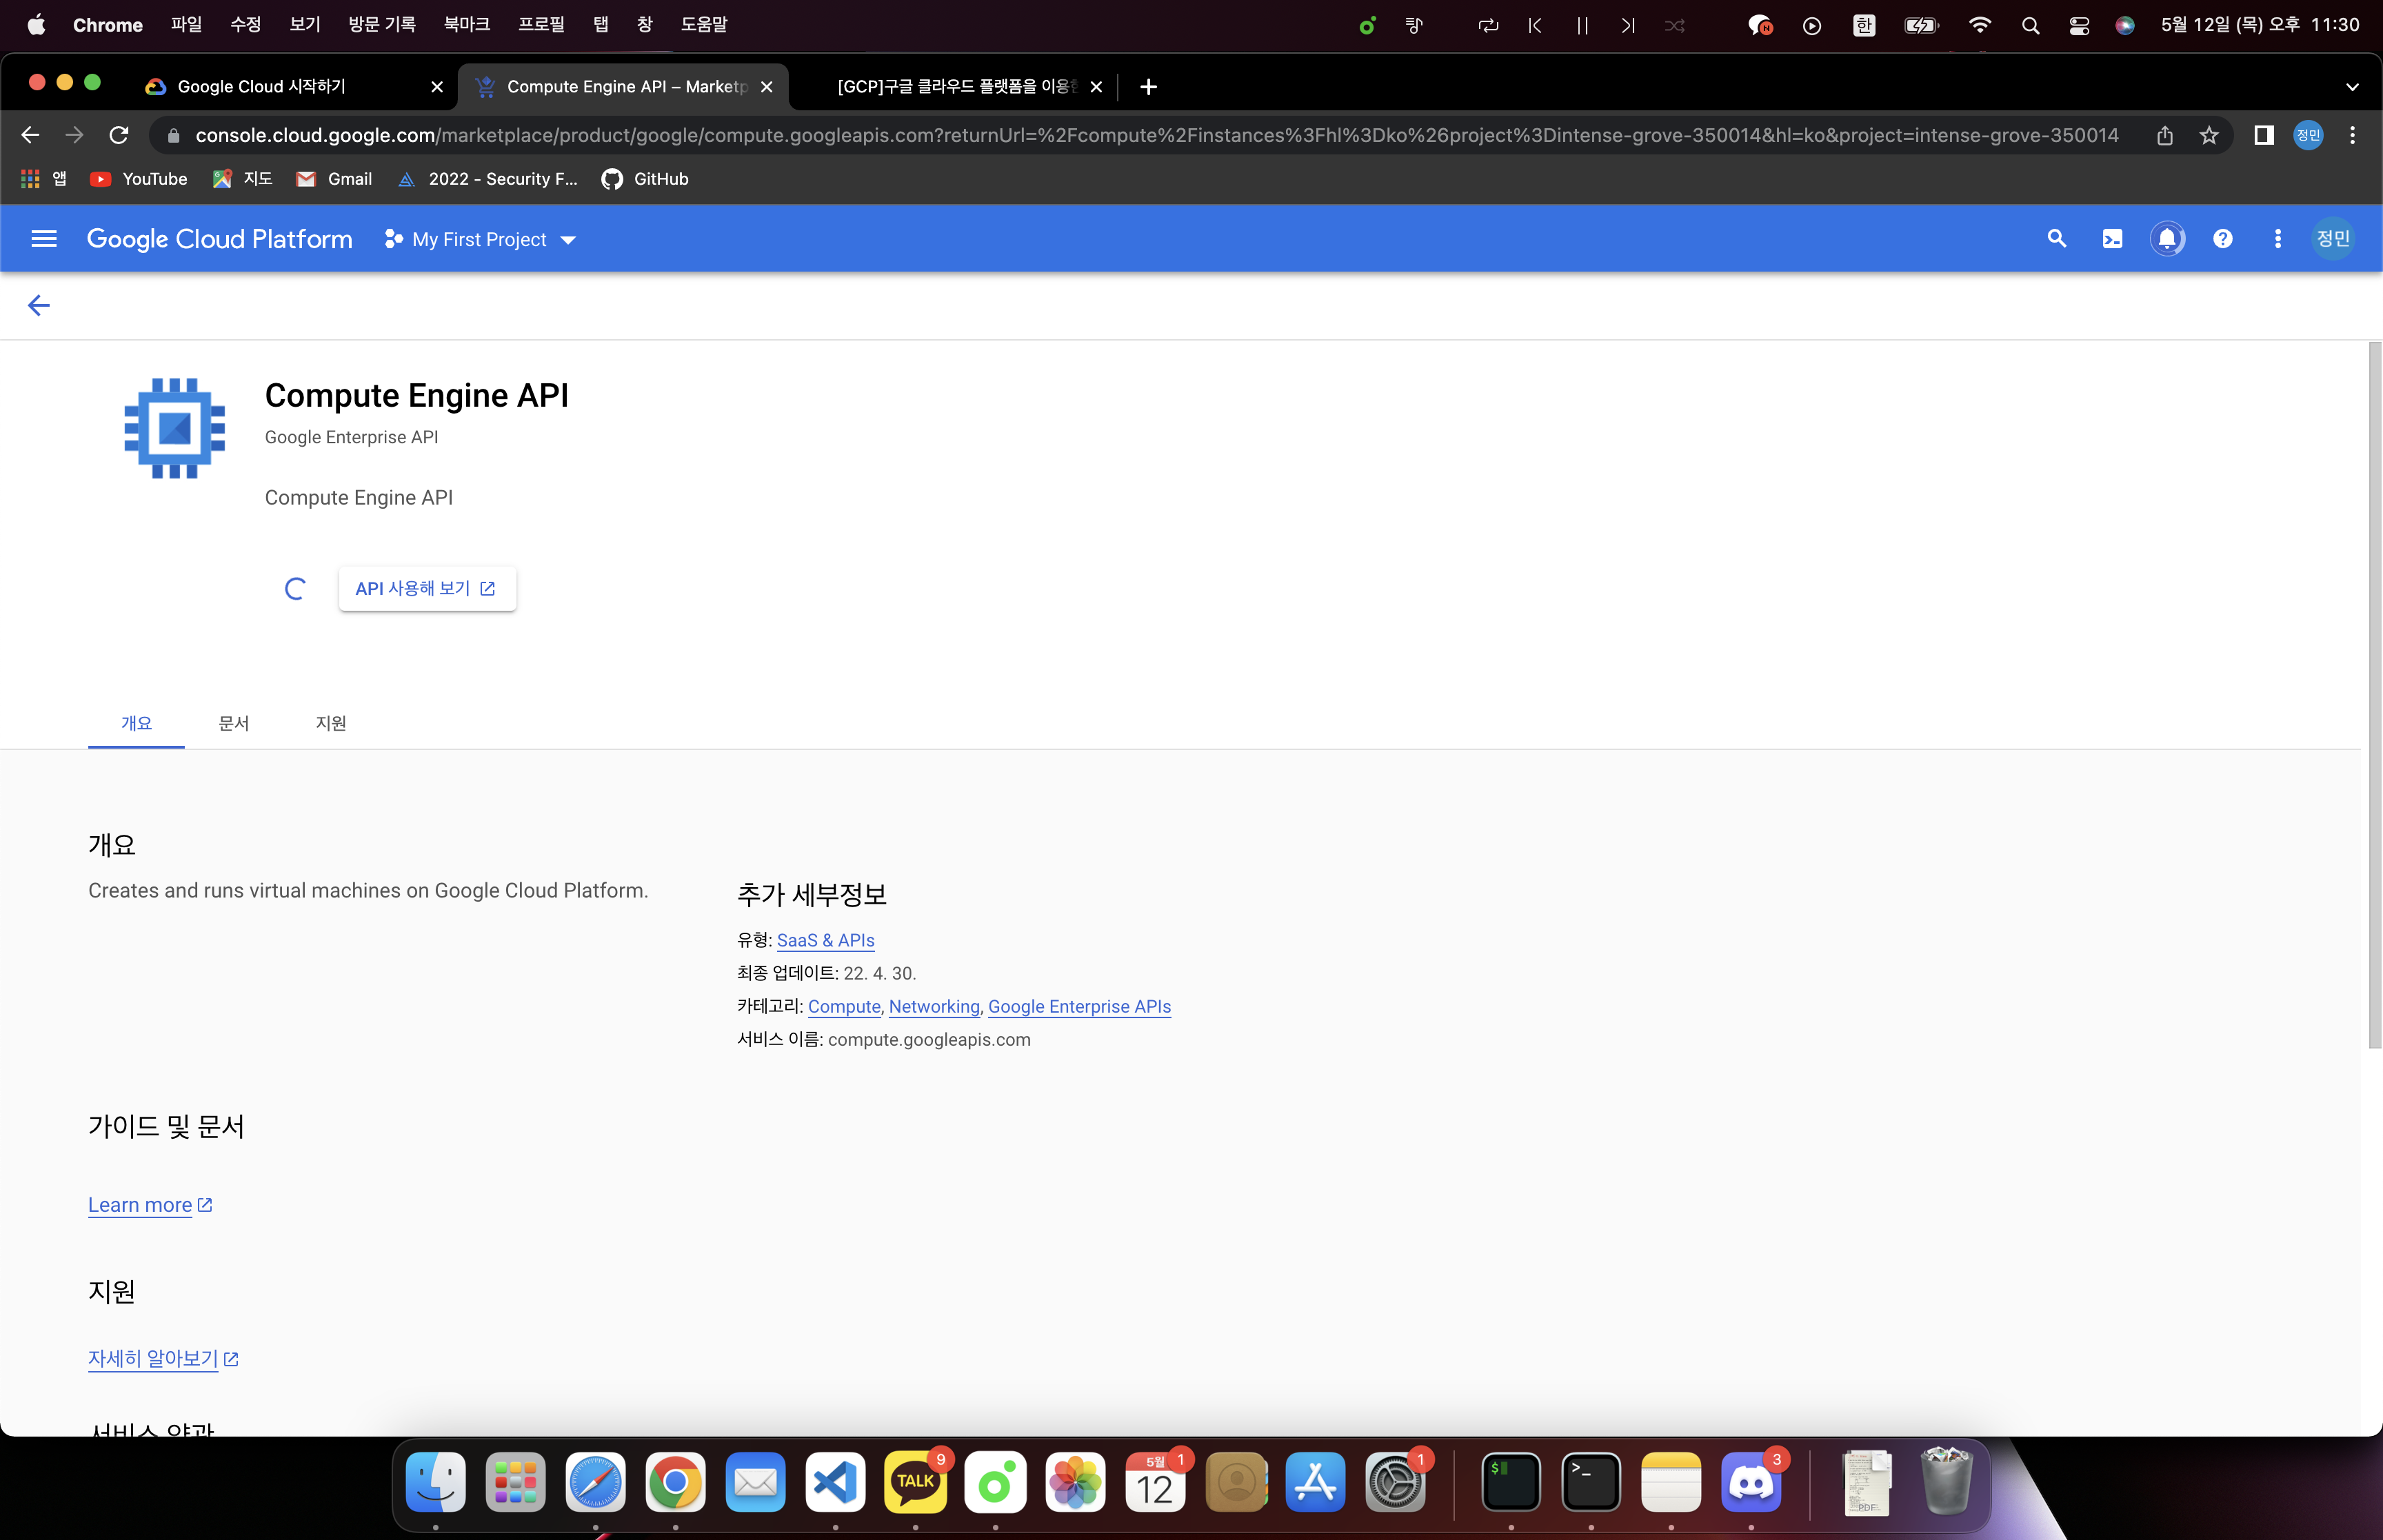Click the Wi-Fi status icon
The image size is (2383, 1540).
coord(1979,25)
